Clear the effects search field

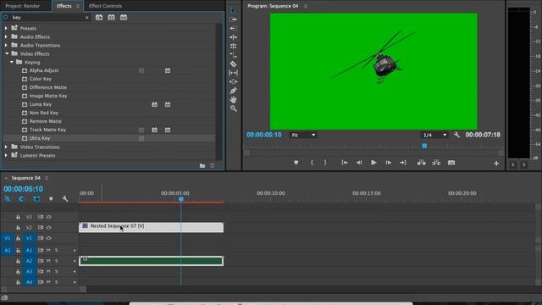click(x=86, y=17)
